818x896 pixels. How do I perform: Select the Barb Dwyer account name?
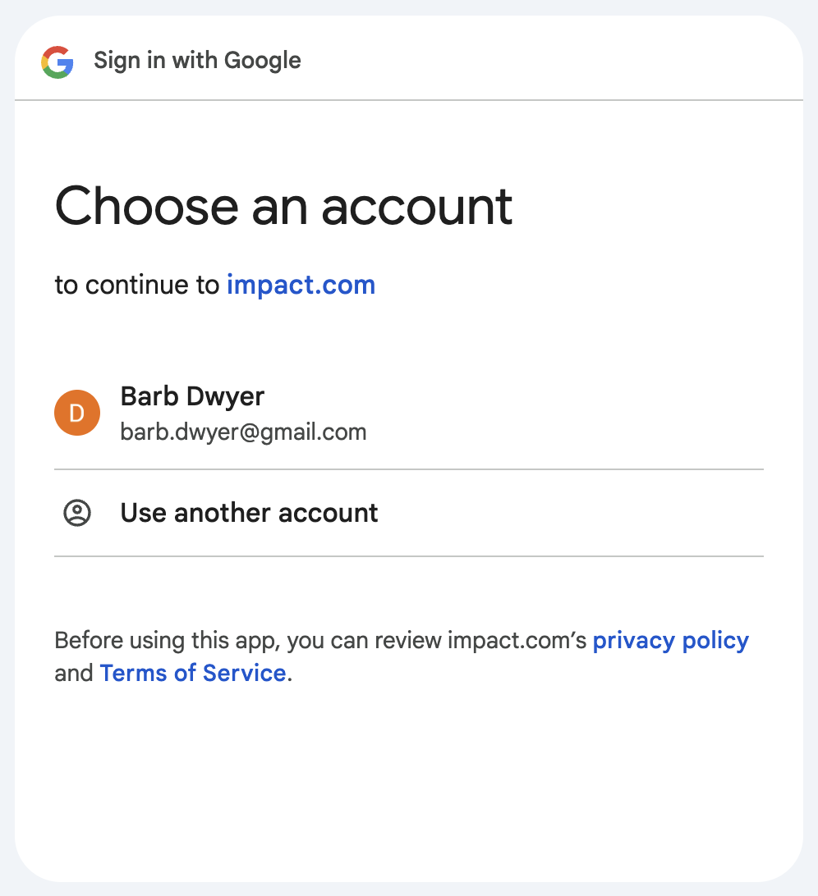click(192, 396)
